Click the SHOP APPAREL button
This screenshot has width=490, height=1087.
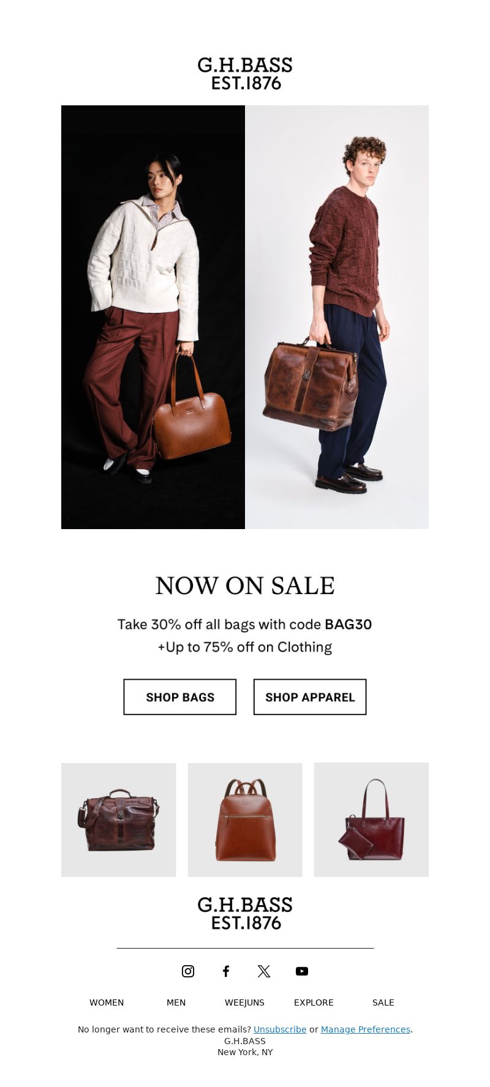pyautogui.click(x=310, y=697)
